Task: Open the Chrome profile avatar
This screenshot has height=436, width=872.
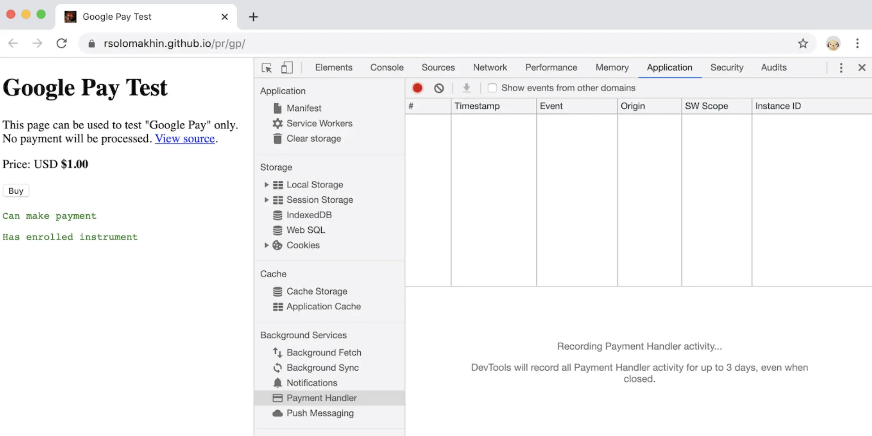Action: (833, 43)
